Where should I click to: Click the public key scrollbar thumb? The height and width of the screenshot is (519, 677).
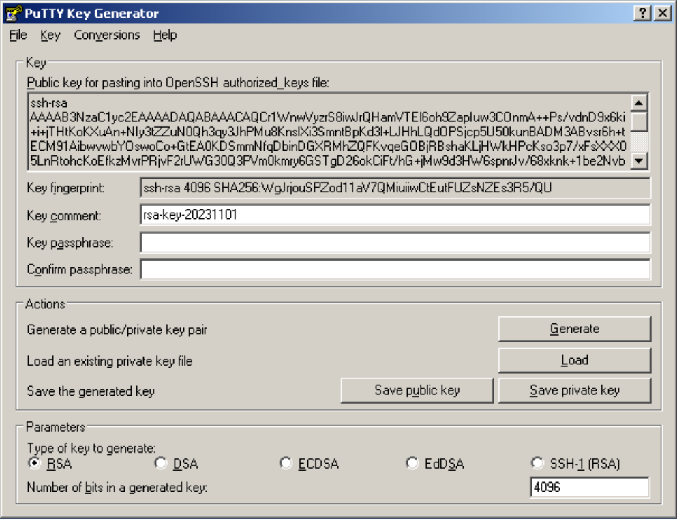639,121
